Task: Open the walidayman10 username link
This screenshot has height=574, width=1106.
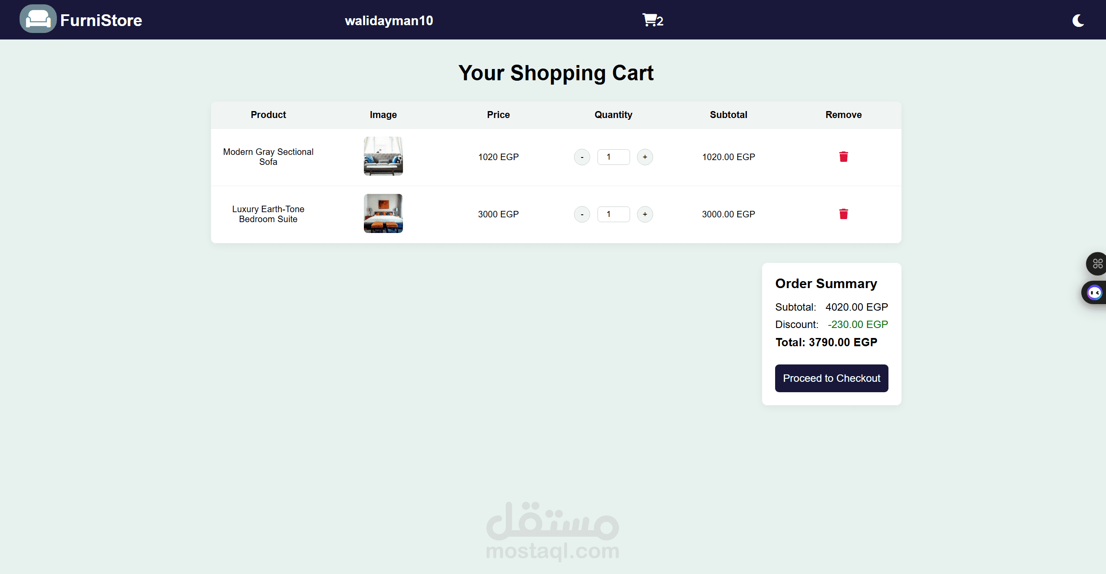Action: coord(389,20)
